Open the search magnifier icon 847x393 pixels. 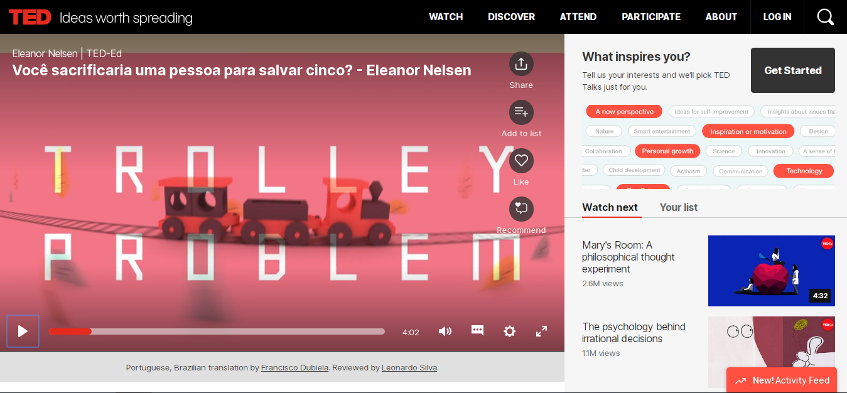825,17
